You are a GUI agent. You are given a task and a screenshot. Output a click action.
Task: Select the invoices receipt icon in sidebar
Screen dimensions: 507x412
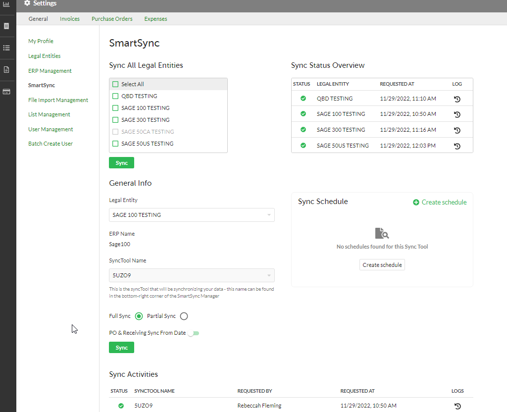coord(7,26)
